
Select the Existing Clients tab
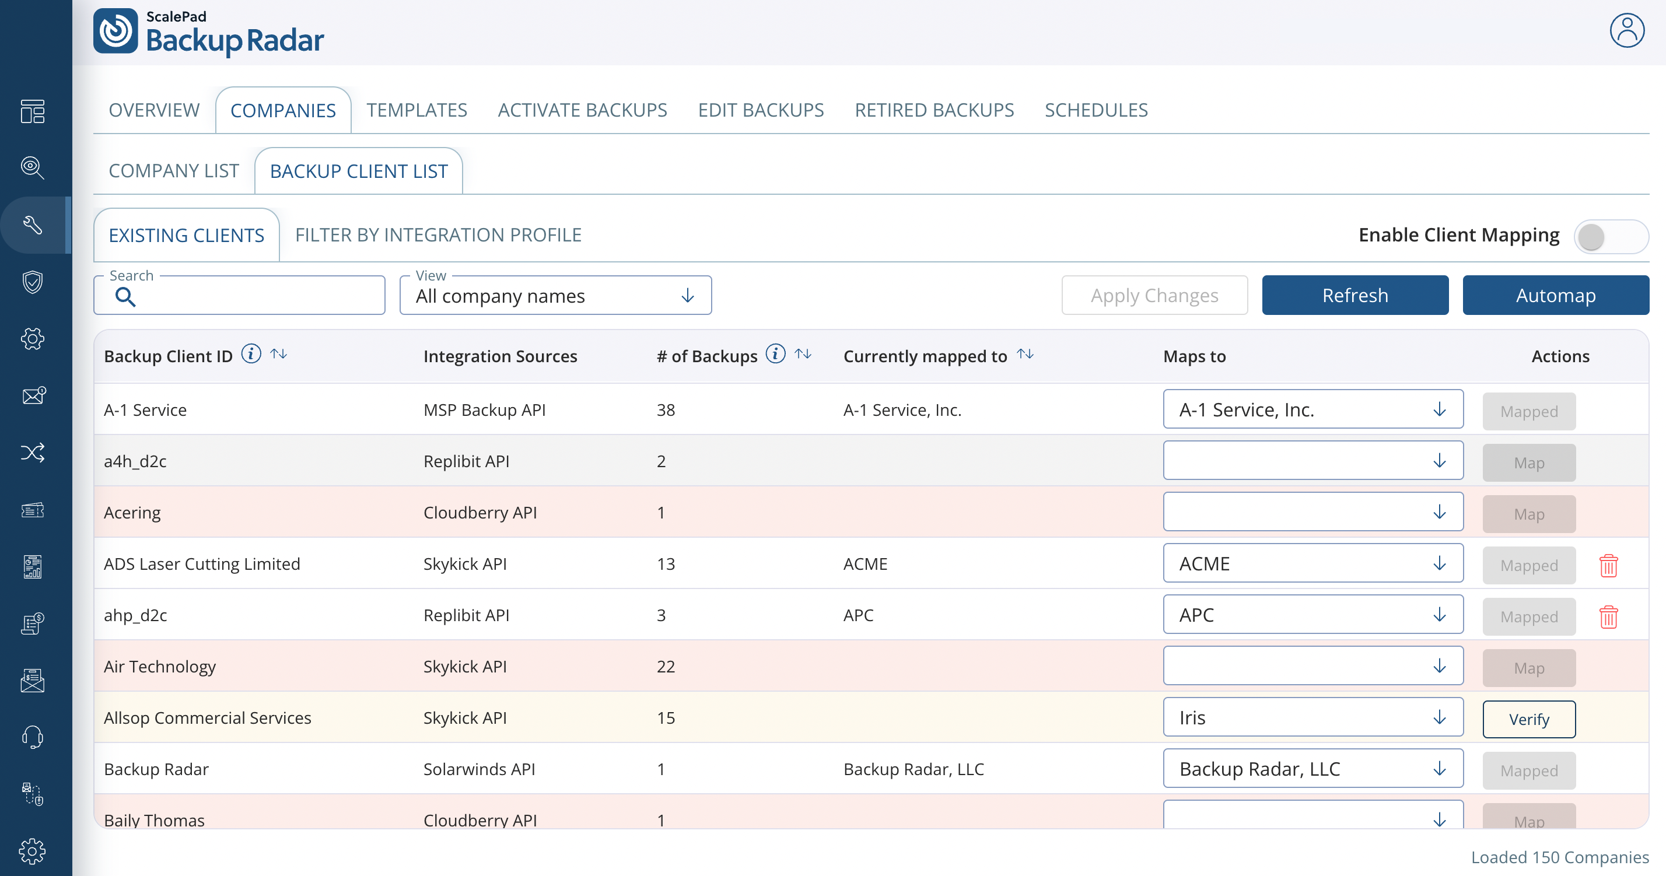pyautogui.click(x=186, y=235)
